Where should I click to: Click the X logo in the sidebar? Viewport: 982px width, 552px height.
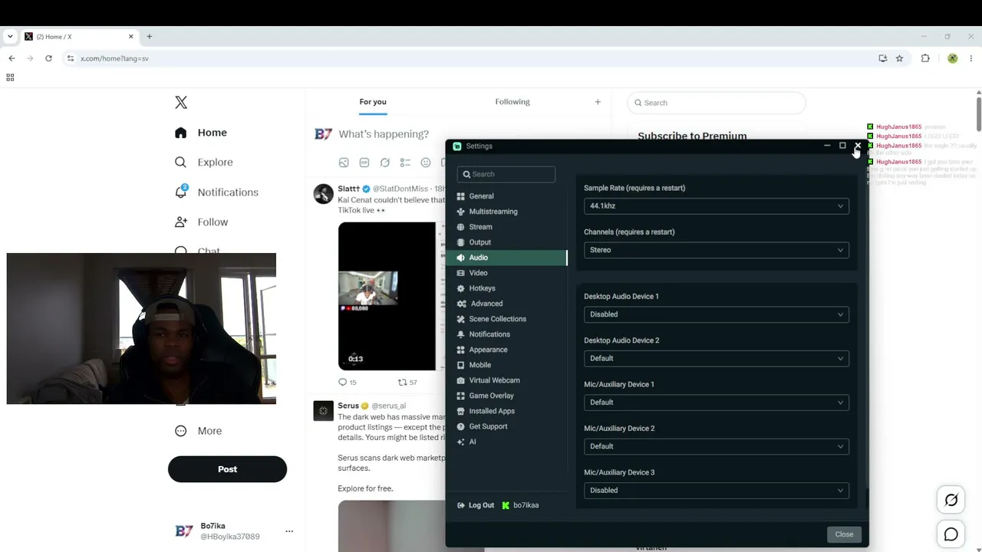(181, 103)
